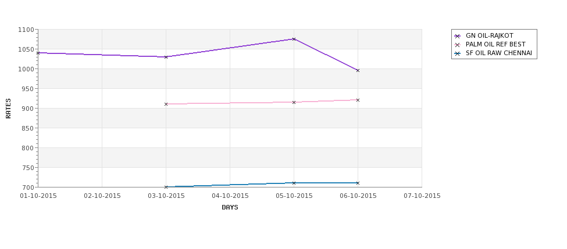Click the RATES y-axis title
567x249 pixels.
pos(8,109)
